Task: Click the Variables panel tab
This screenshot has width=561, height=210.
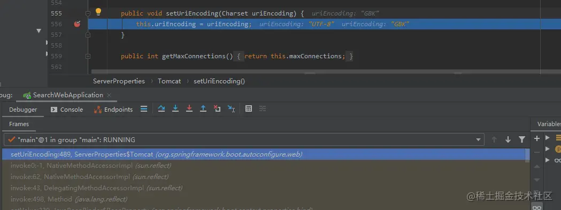Action: click(x=549, y=124)
